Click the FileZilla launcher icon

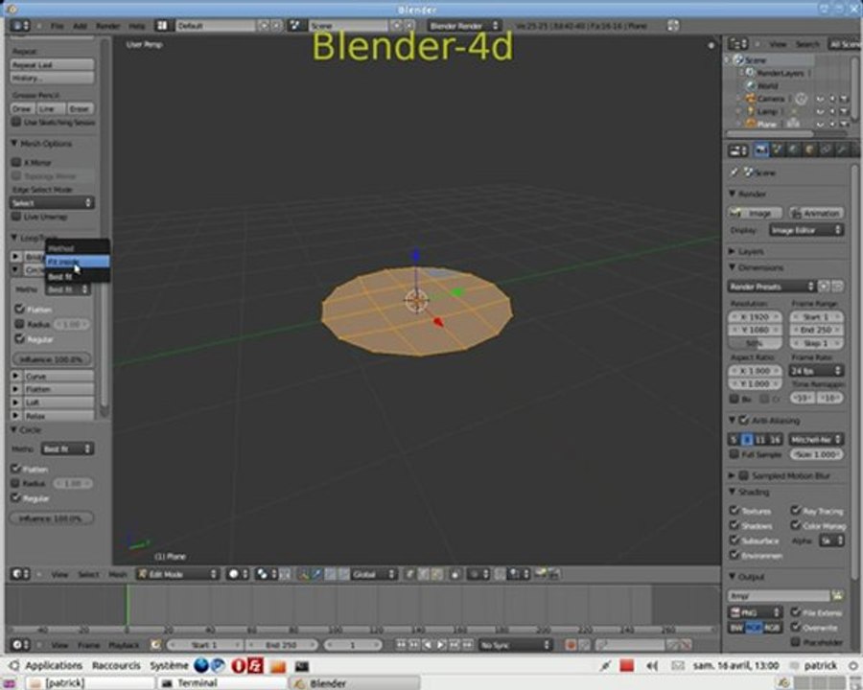click(x=256, y=666)
